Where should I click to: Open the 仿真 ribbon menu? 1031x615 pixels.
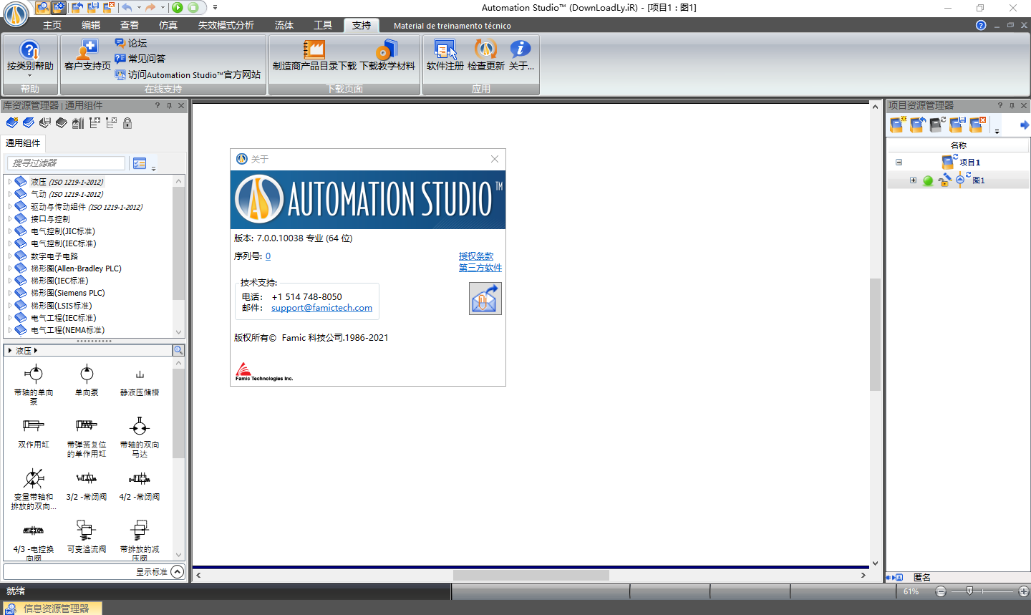coord(167,24)
